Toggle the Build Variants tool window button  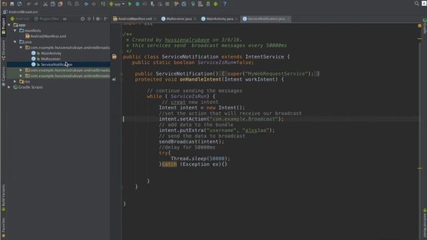pos(3,198)
